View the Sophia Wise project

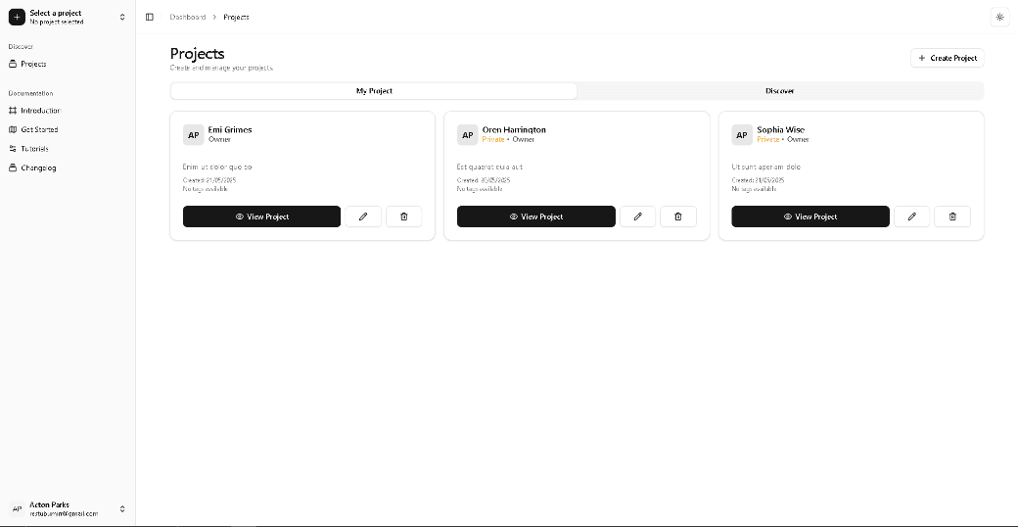tap(810, 216)
